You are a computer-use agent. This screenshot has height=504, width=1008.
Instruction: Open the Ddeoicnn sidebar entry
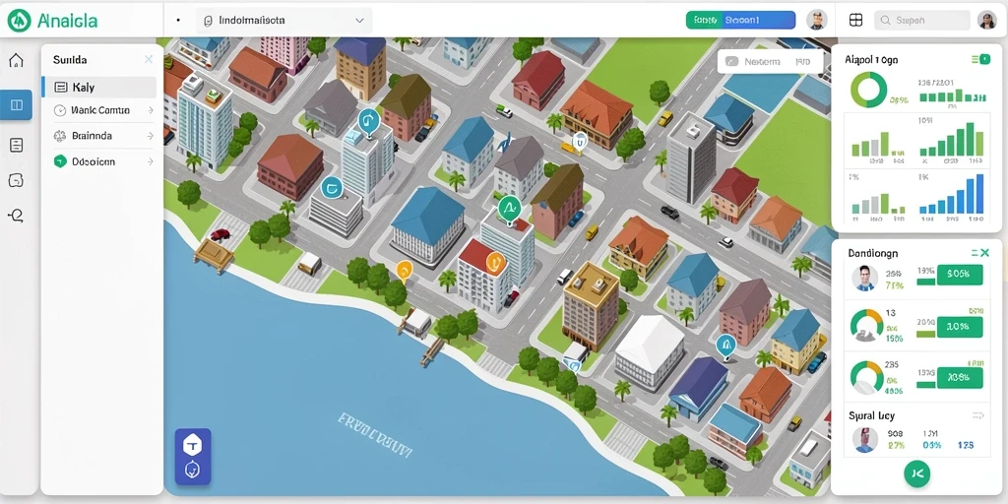[104, 162]
